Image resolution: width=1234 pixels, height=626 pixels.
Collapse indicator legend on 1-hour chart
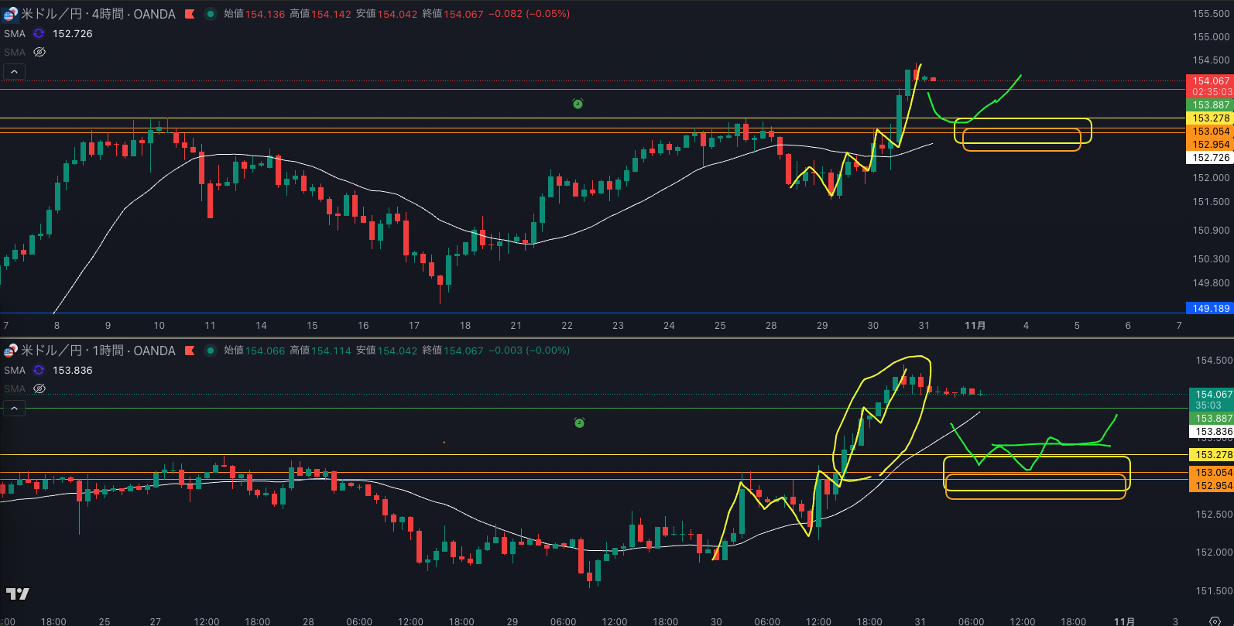[14, 409]
